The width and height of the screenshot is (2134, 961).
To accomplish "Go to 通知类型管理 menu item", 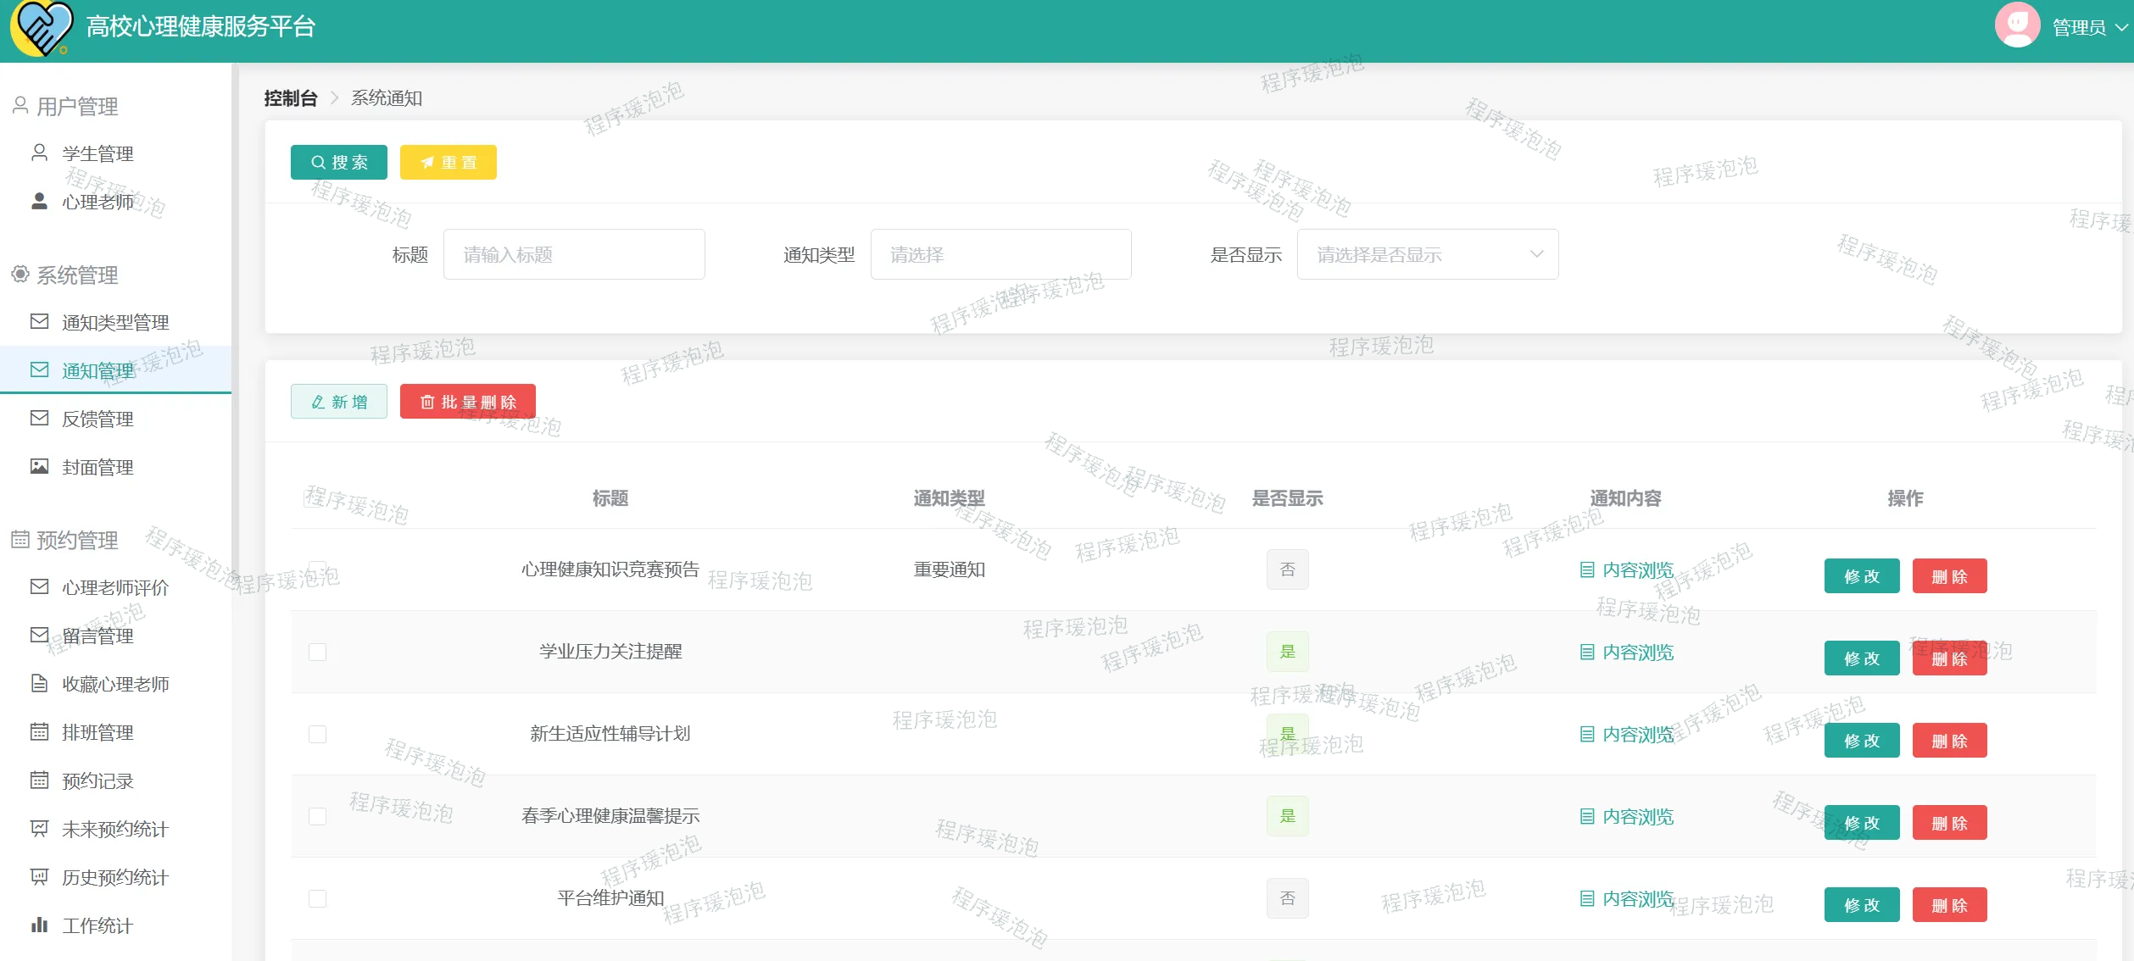I will (x=114, y=322).
